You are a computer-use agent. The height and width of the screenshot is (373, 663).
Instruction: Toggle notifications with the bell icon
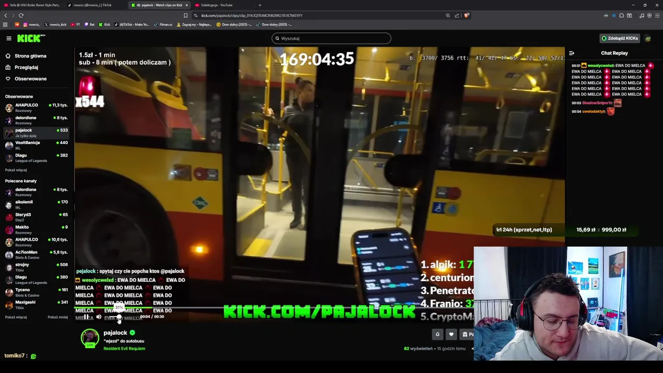pos(438,335)
